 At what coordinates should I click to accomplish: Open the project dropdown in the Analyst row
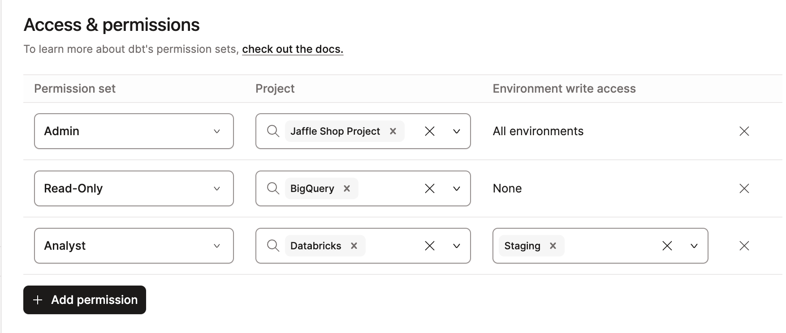(x=456, y=246)
